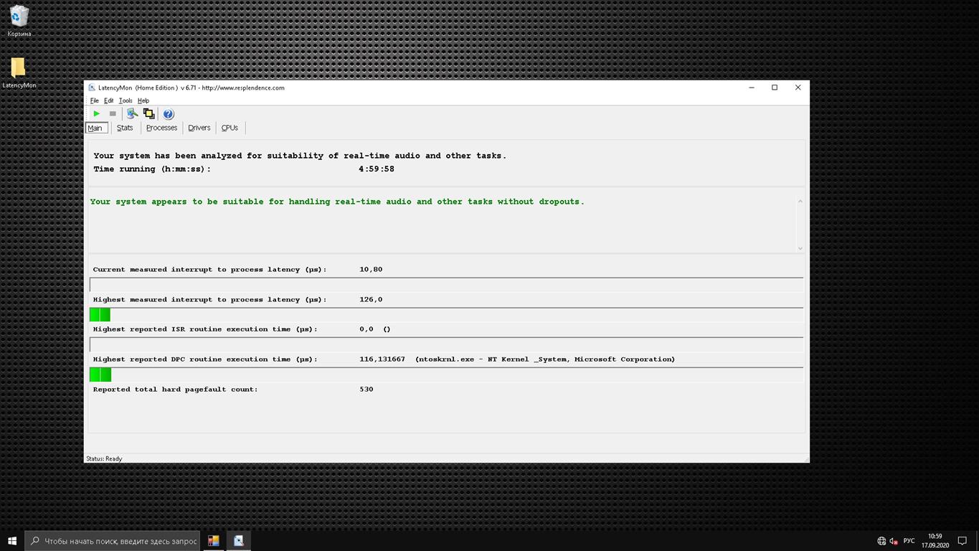
Task: Click the grey stop monitor icon
Action: (x=113, y=113)
